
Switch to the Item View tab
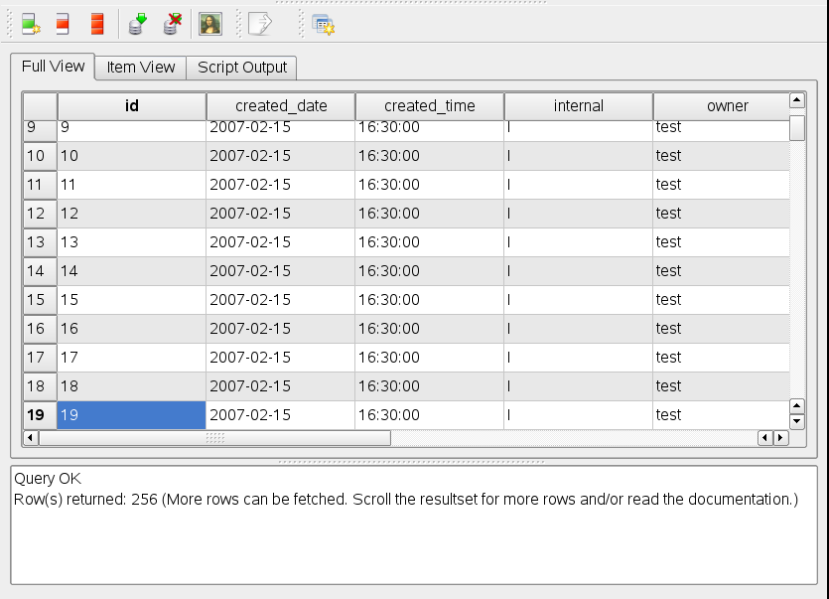click(x=140, y=68)
